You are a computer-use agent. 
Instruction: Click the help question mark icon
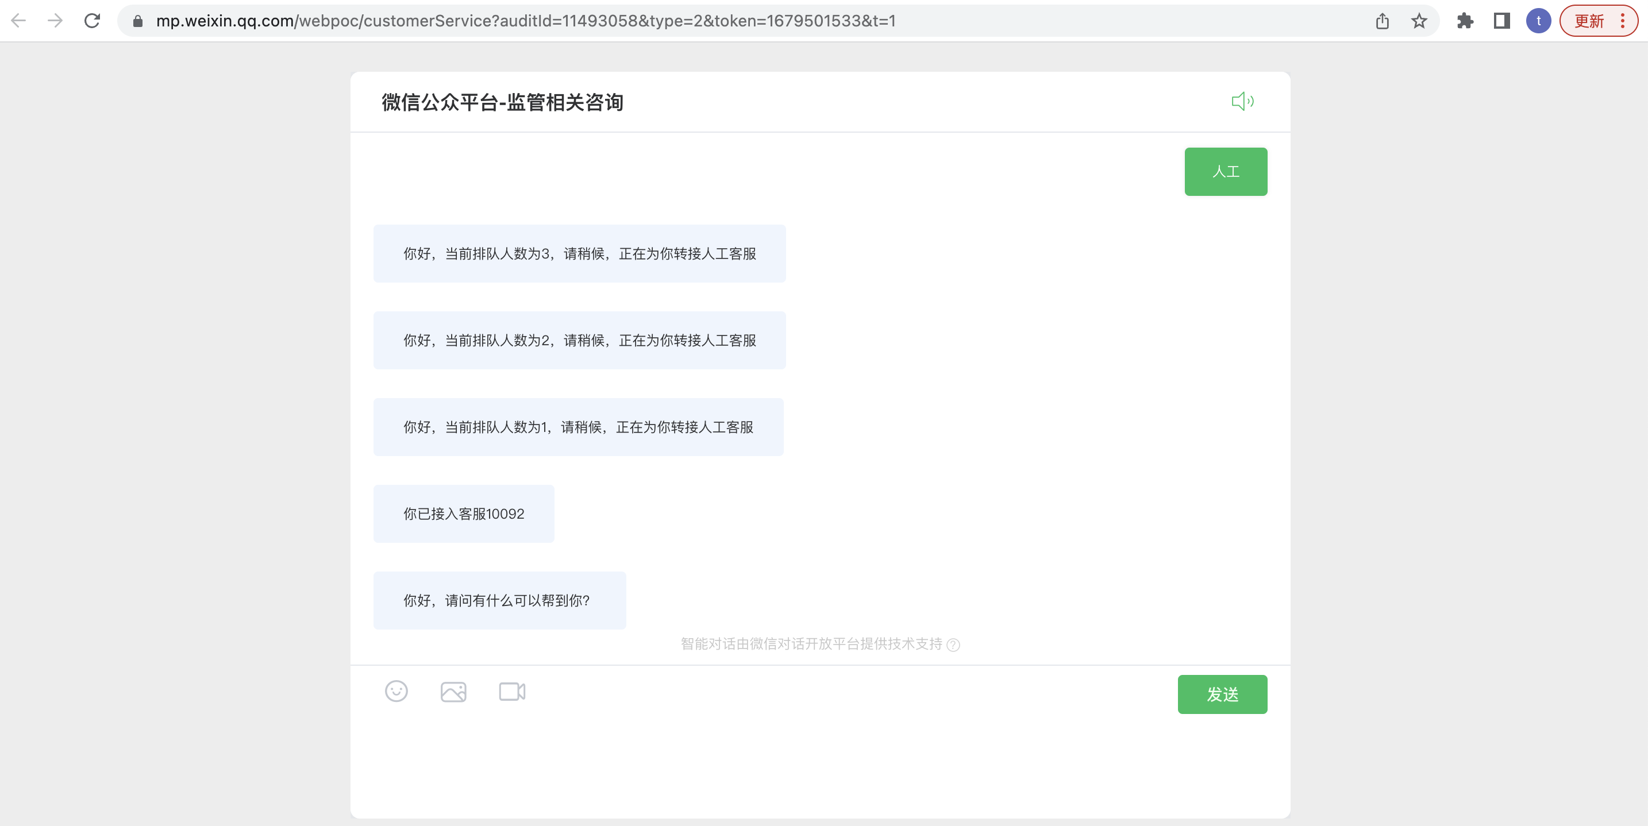point(953,644)
